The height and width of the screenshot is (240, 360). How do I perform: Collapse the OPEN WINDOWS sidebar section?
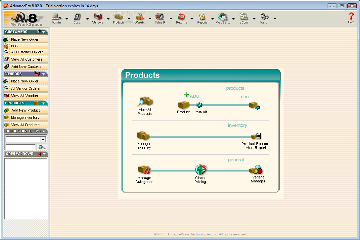[x=44, y=154]
